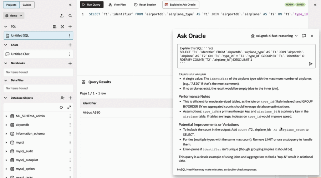Collapse the Data Files section
The height and width of the screenshot is (178, 321).
(5, 80)
